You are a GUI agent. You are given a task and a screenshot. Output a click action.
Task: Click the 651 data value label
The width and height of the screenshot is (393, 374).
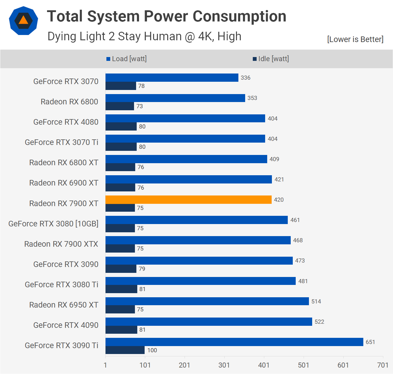(370, 342)
